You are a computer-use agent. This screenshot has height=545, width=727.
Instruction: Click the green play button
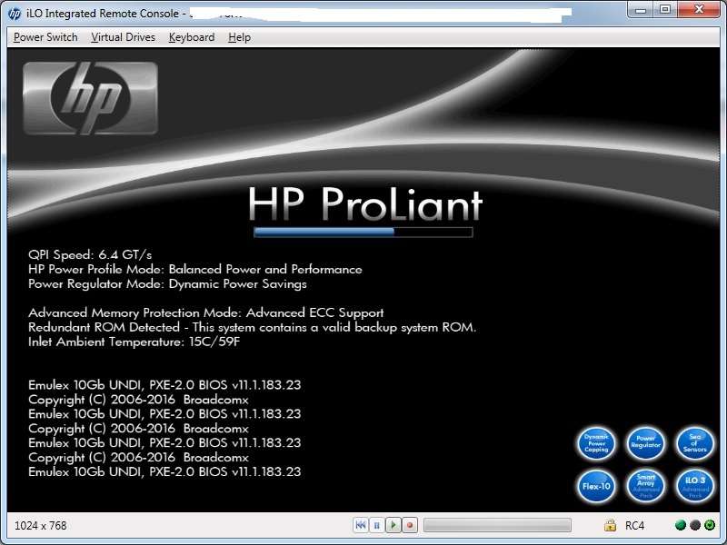tap(393, 525)
